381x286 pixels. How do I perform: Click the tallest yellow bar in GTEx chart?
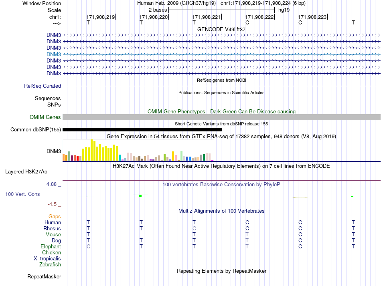(x=91, y=150)
